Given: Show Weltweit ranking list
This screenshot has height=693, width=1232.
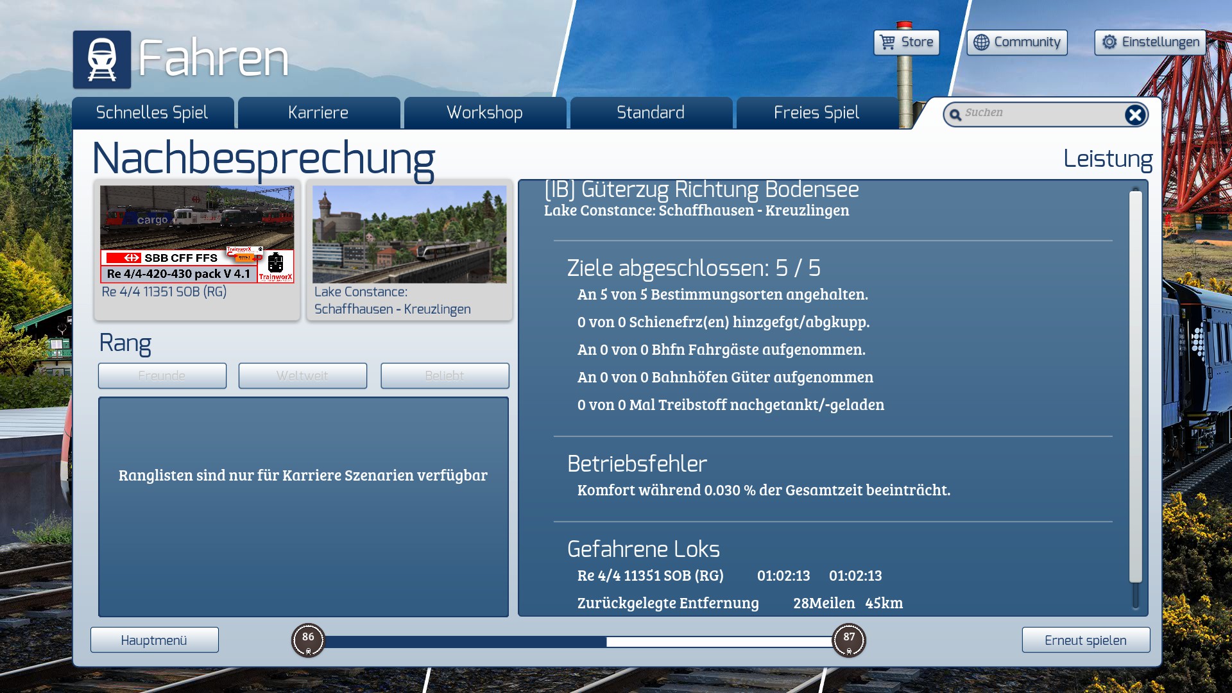Looking at the screenshot, I should 302,376.
